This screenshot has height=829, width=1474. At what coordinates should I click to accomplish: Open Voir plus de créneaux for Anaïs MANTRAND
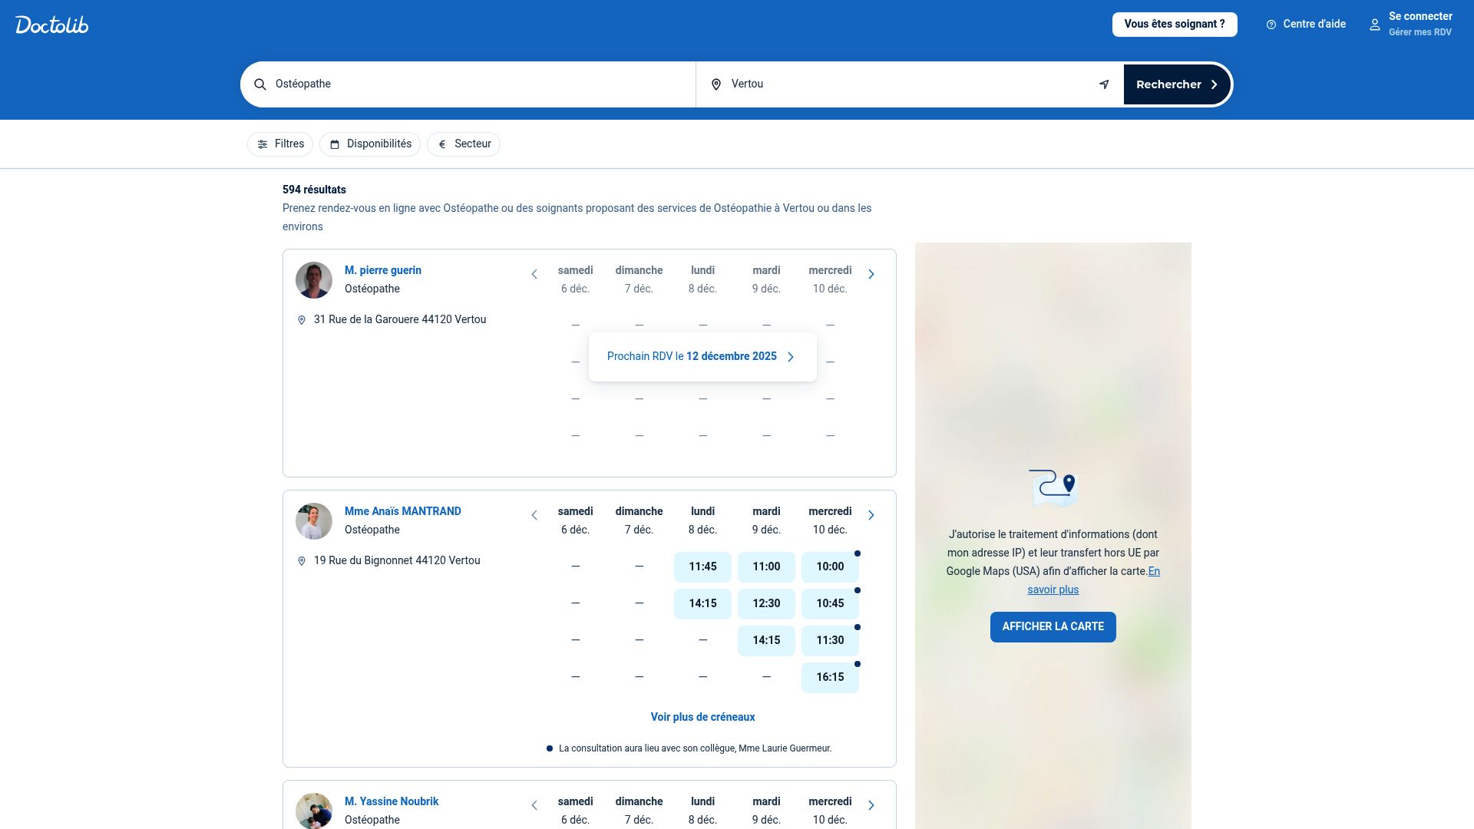coord(702,717)
